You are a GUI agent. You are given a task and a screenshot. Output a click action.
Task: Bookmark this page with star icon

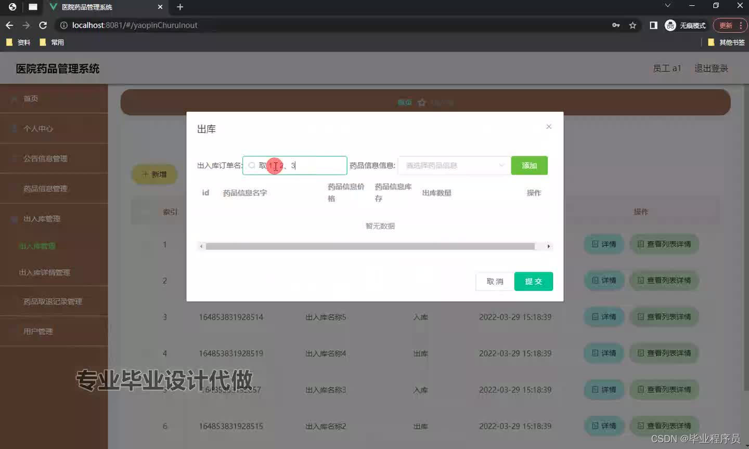click(x=632, y=25)
